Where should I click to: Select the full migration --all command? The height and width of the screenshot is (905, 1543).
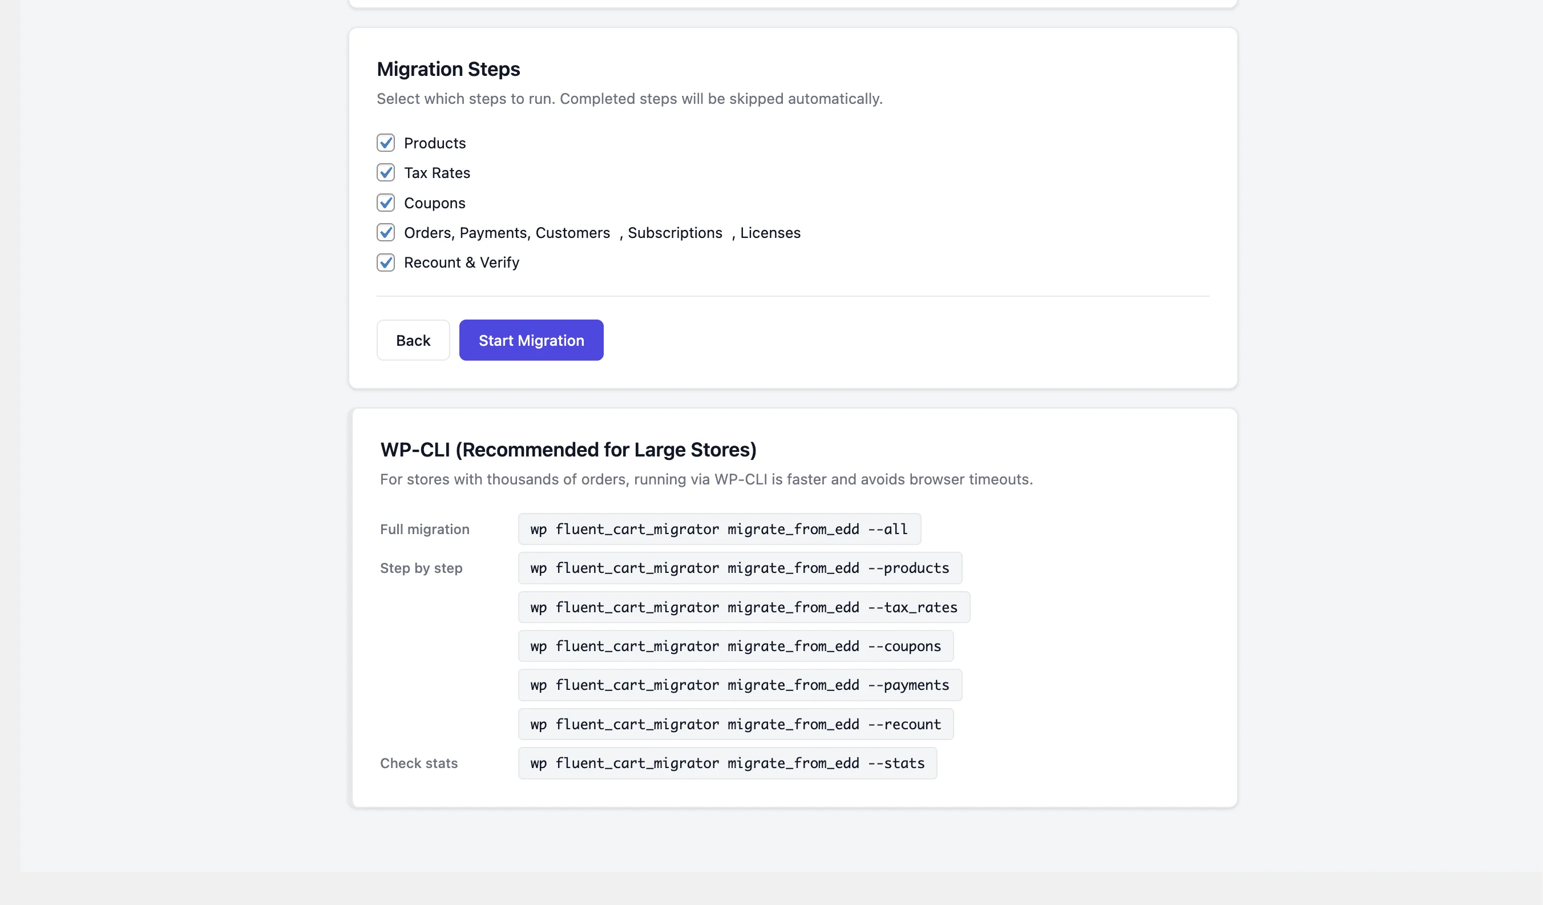(x=718, y=529)
